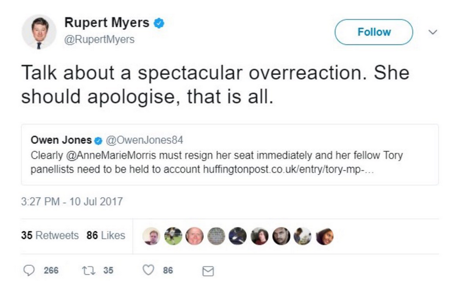View the 86 Likes list
This screenshot has height=281, width=465.
click(x=106, y=235)
